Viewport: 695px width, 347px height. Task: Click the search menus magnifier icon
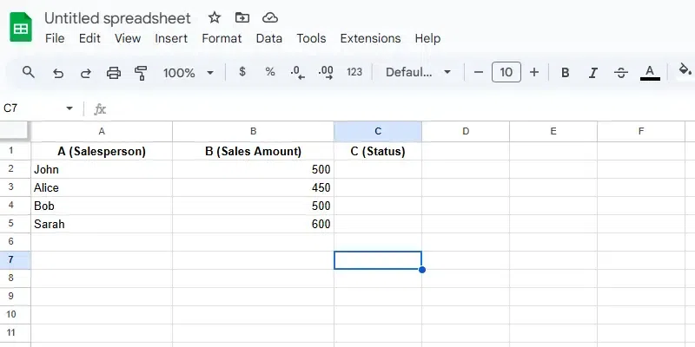[x=29, y=73]
